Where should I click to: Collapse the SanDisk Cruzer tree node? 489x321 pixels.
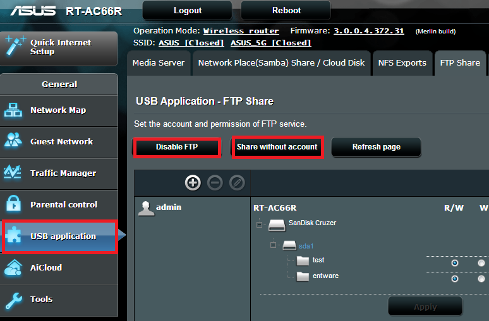pos(259,224)
